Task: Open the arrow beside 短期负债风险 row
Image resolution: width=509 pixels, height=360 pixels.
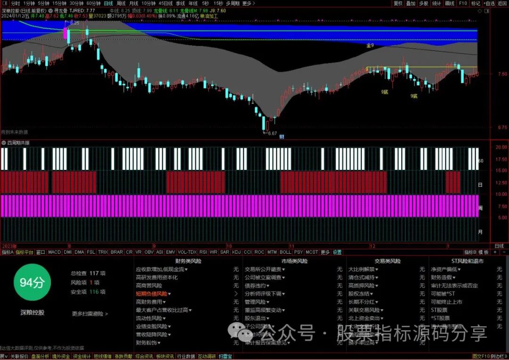Action: [x=236, y=294]
